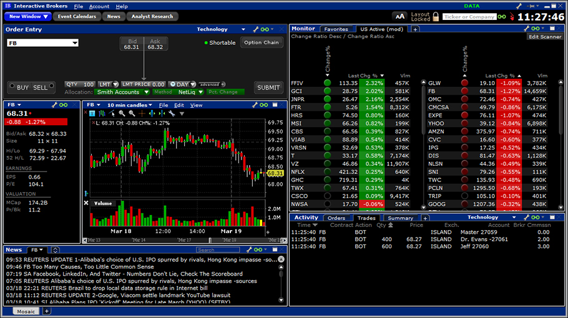Click the add Mosaic layout plus icon

coord(47,311)
